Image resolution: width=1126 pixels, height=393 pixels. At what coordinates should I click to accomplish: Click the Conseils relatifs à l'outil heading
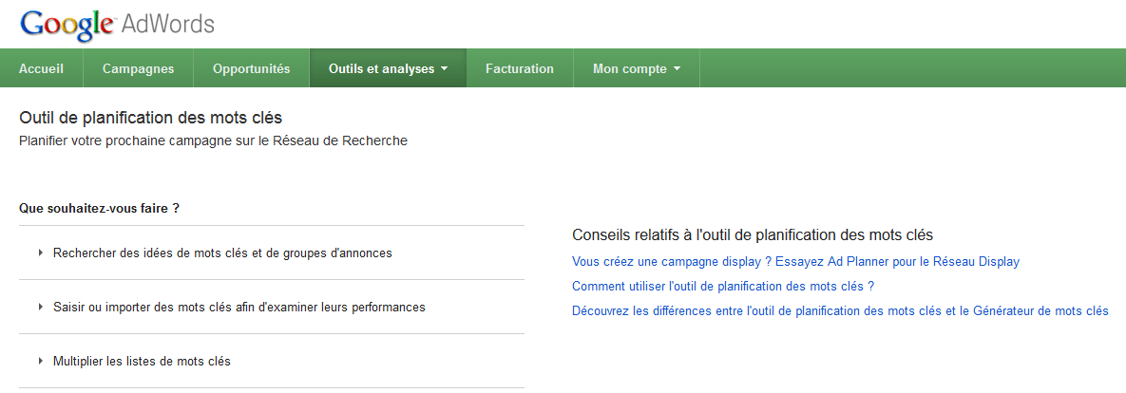[x=753, y=234]
